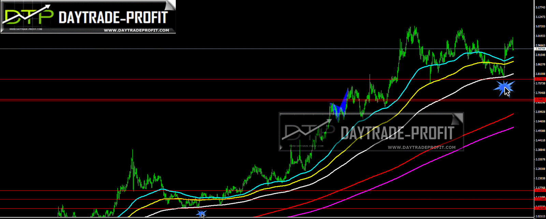Select the 2.38848 price axis label
This screenshot has width=546, height=219.
pos(540,150)
